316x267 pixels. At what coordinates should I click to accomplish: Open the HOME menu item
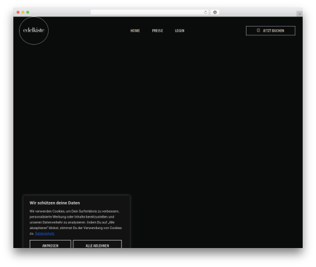pos(135,31)
